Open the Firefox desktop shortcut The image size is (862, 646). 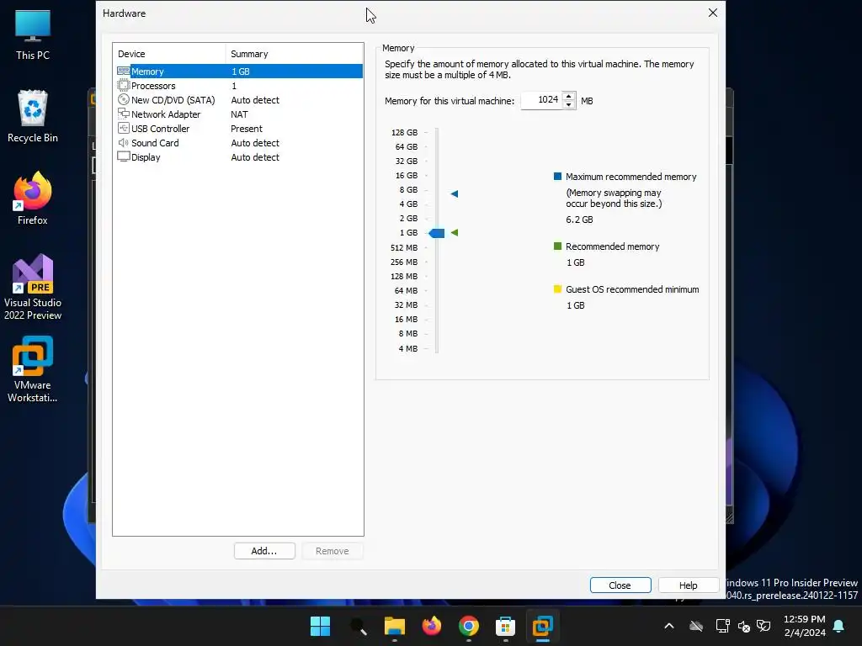33,199
